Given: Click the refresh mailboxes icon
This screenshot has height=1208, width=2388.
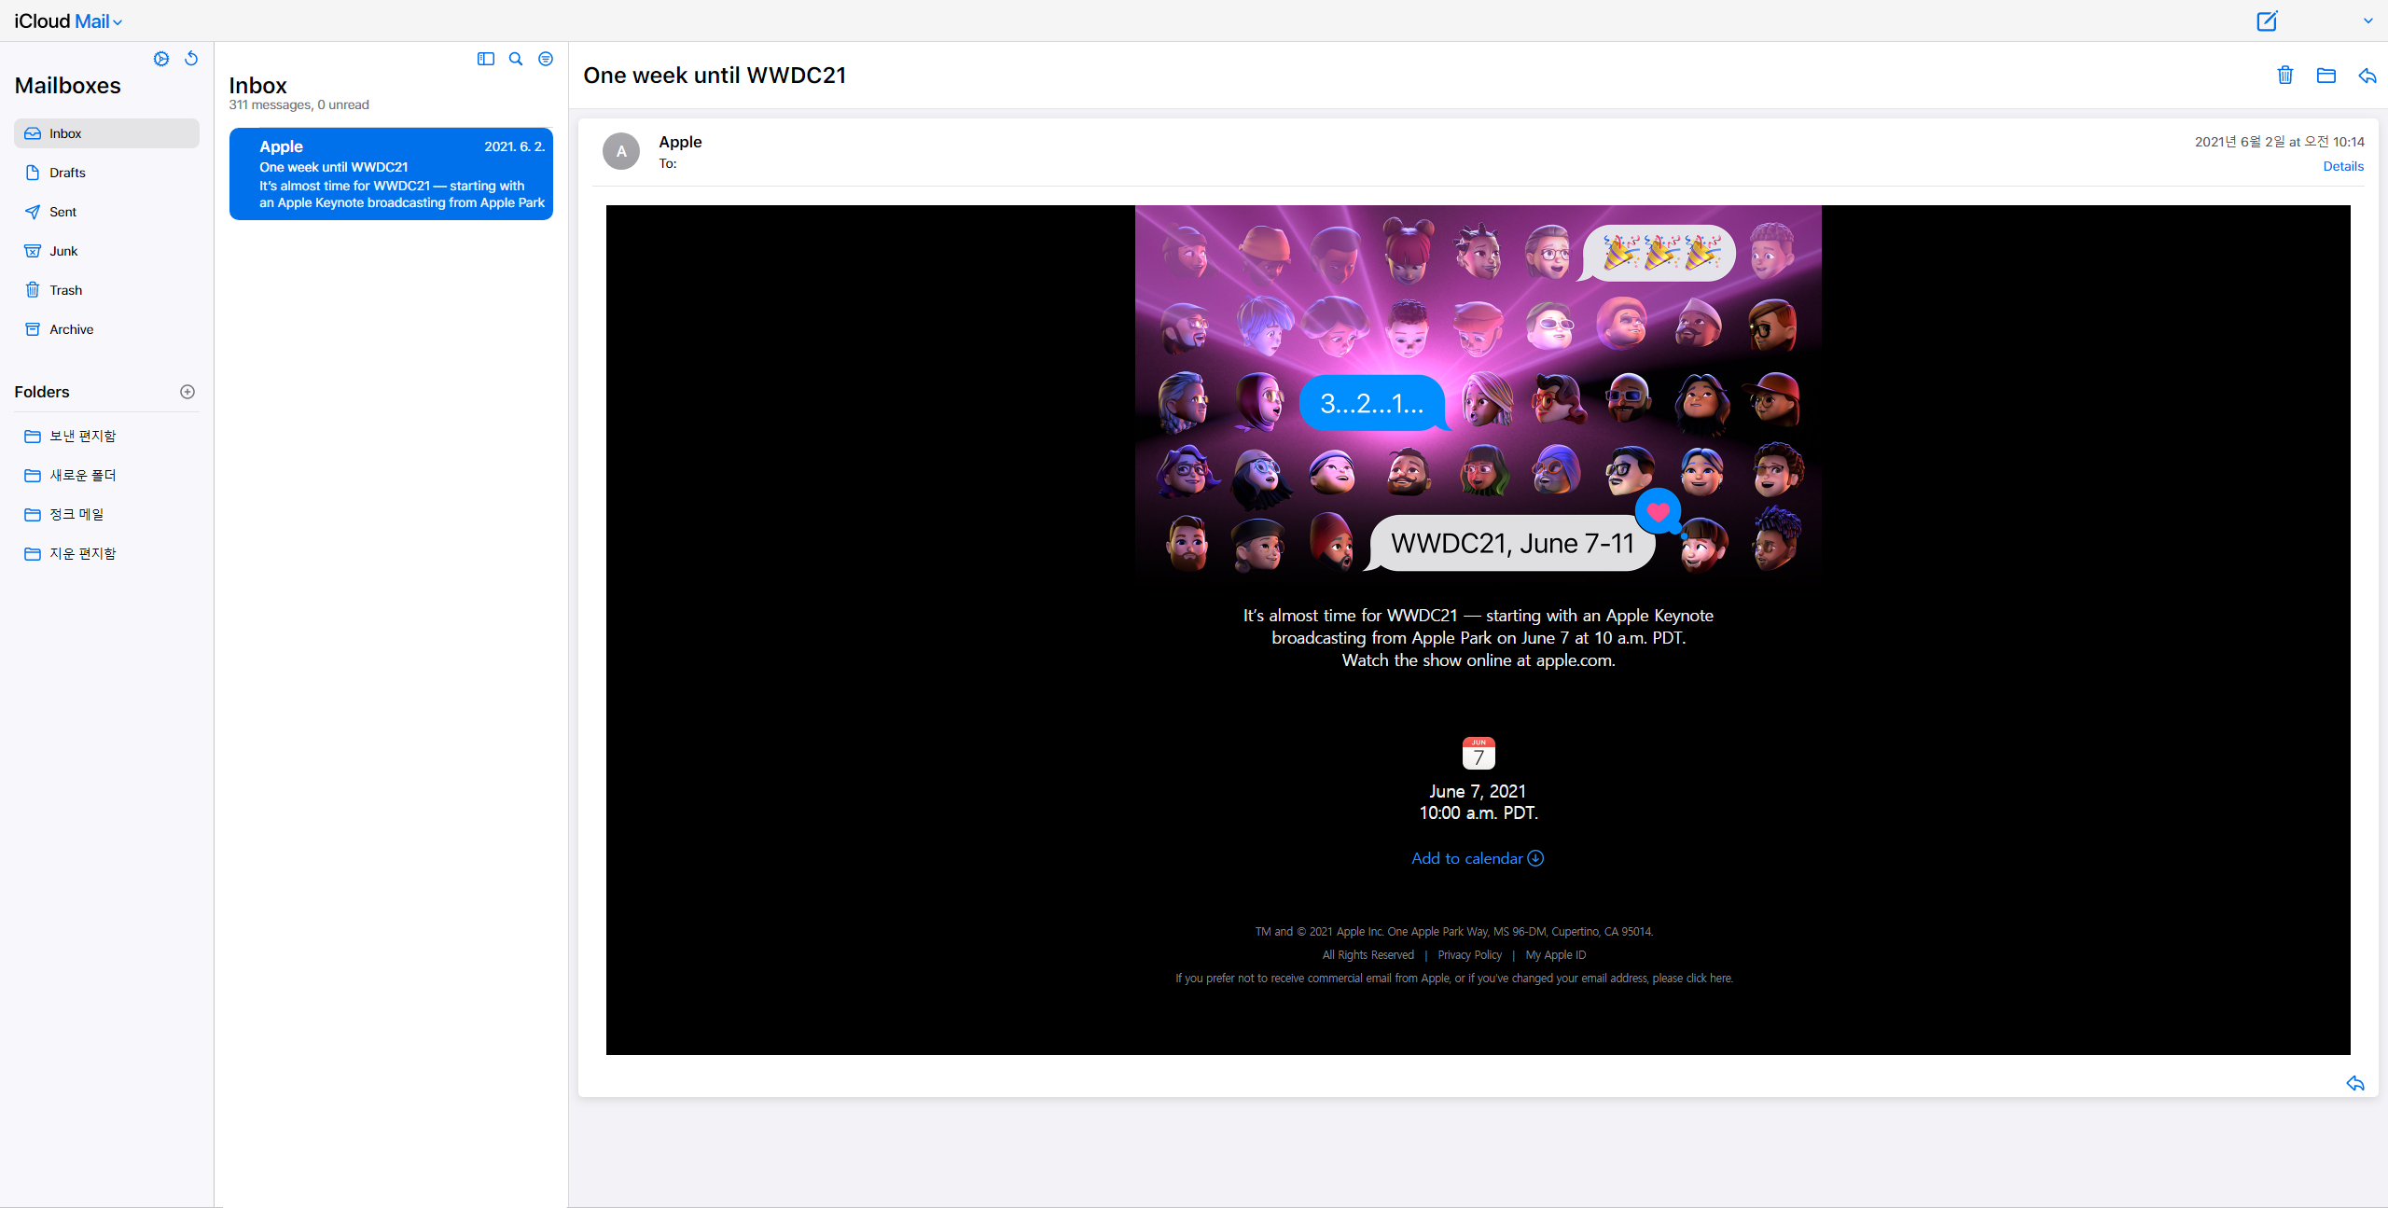Looking at the screenshot, I should click(191, 59).
